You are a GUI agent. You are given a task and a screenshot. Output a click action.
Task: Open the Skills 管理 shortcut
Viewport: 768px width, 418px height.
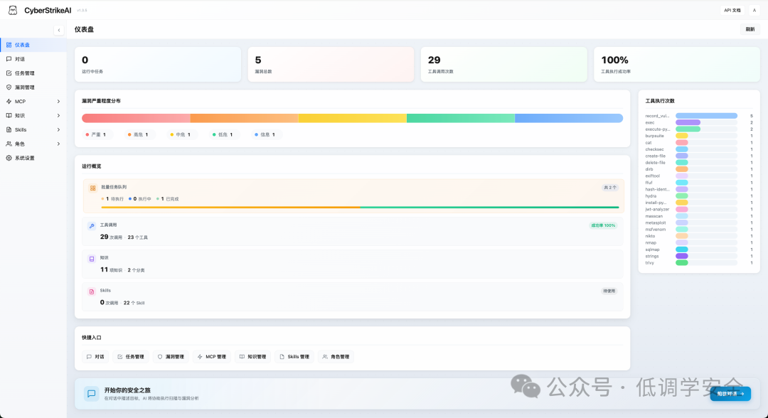(294, 357)
